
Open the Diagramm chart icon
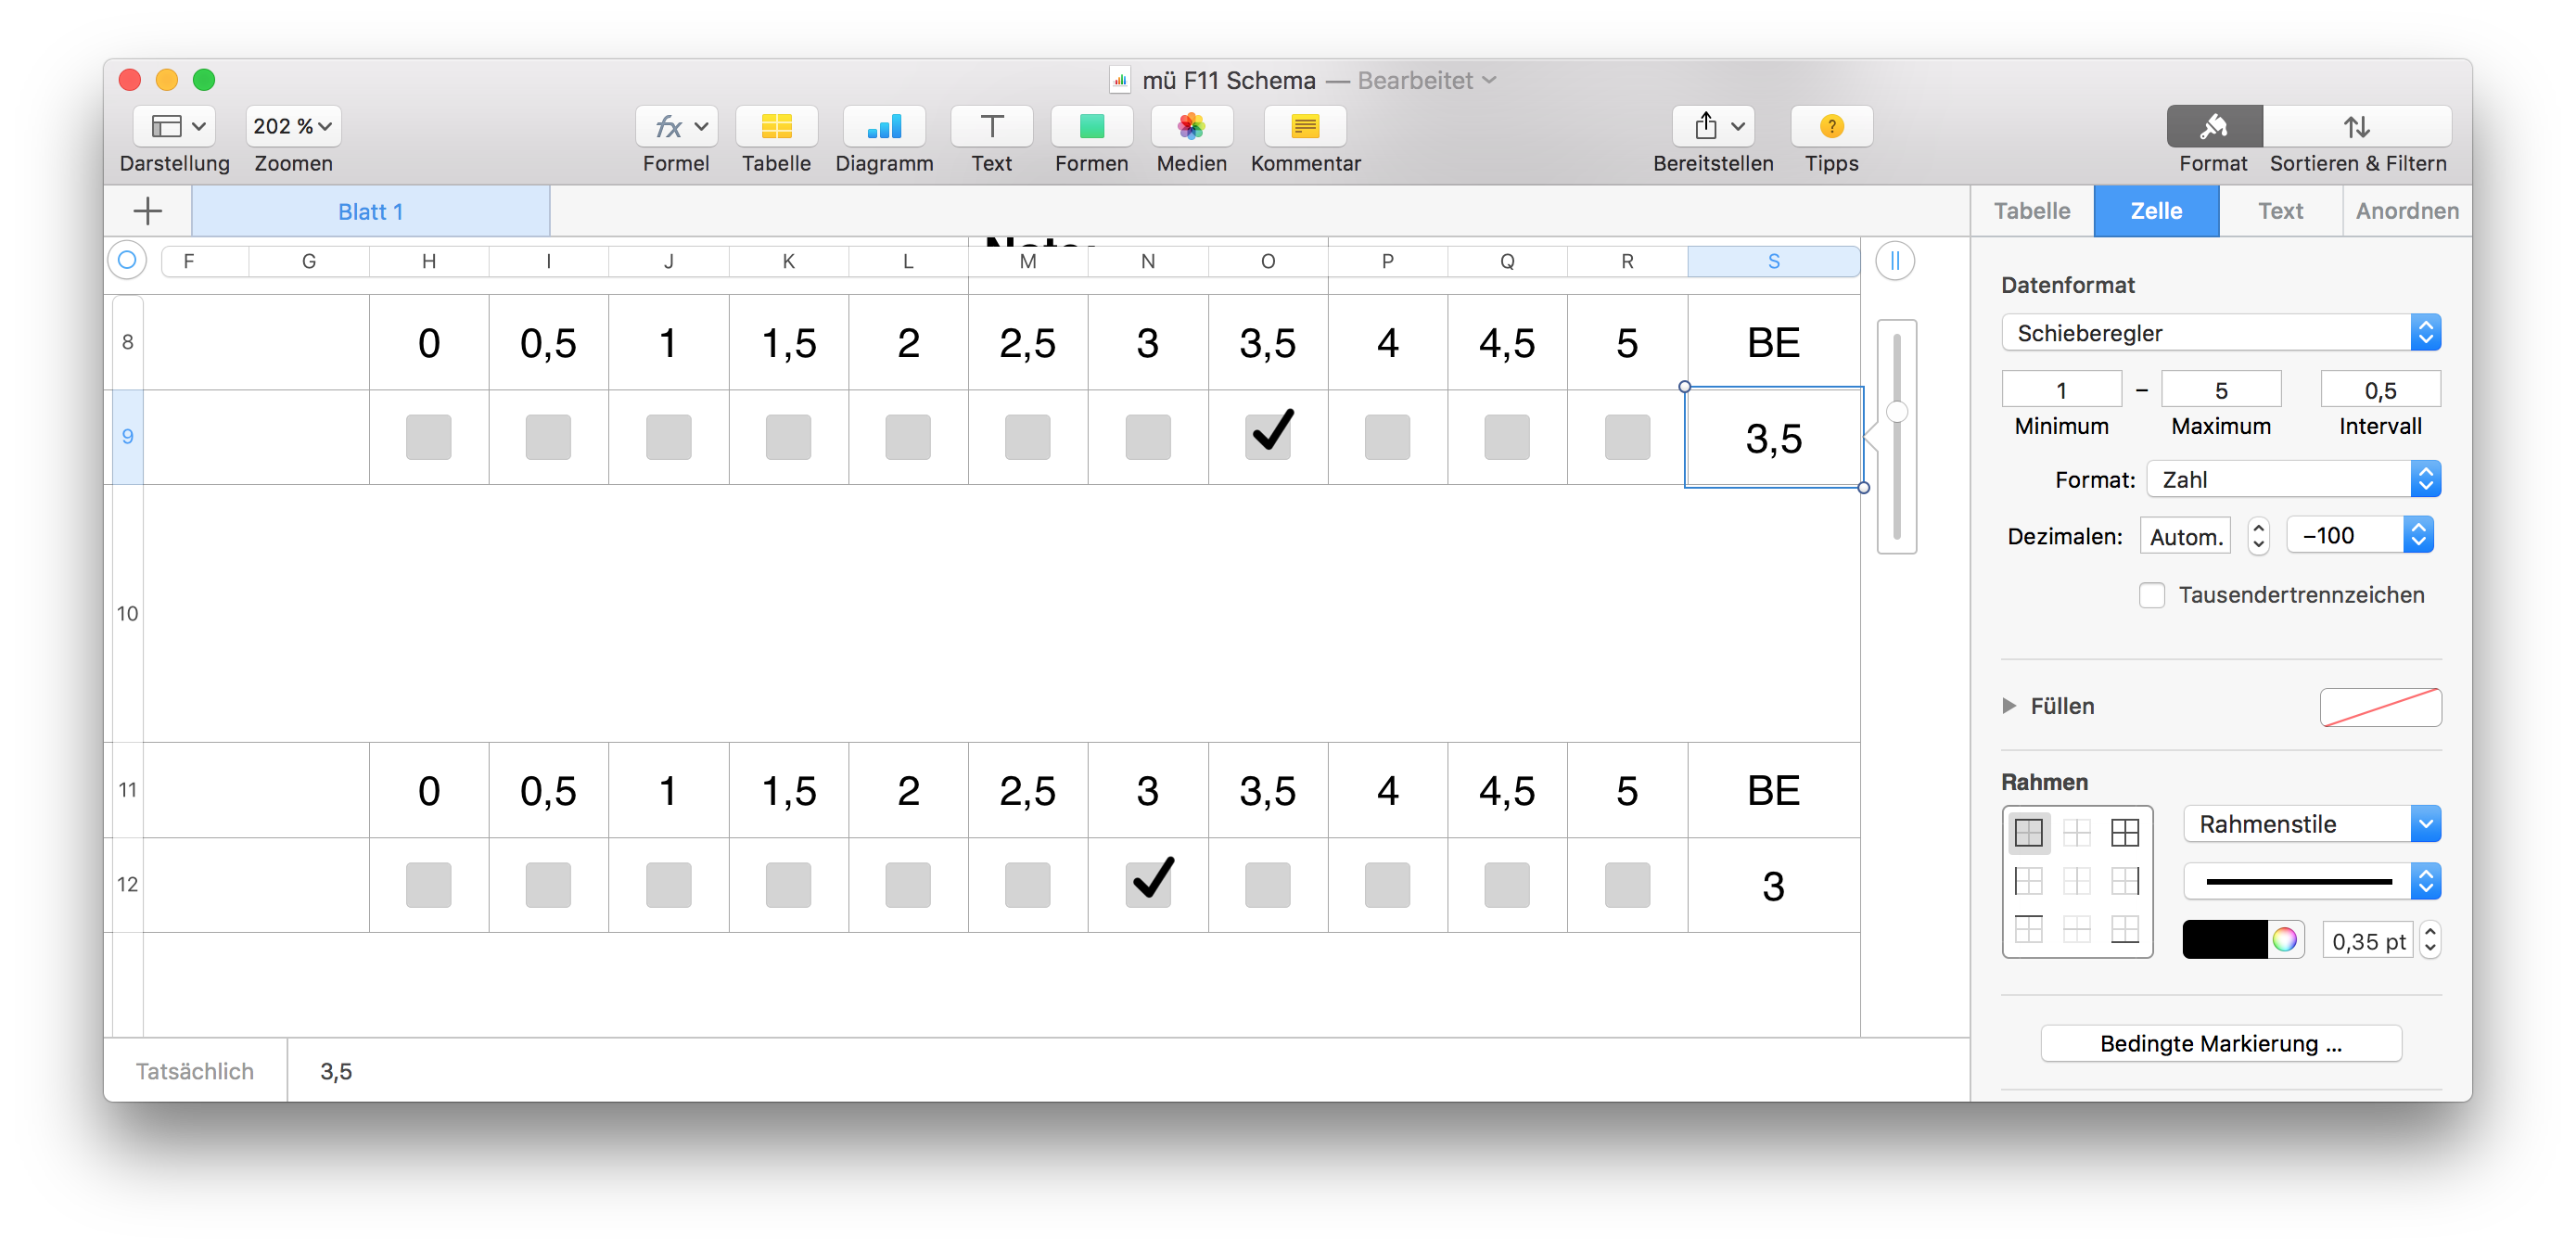[x=884, y=126]
